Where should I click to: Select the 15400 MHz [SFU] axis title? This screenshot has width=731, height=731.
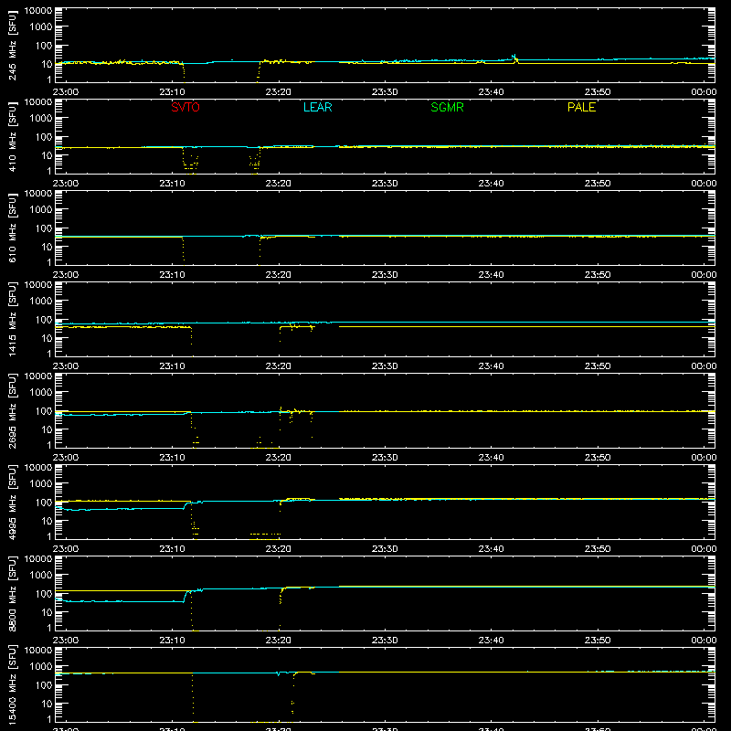point(12,684)
